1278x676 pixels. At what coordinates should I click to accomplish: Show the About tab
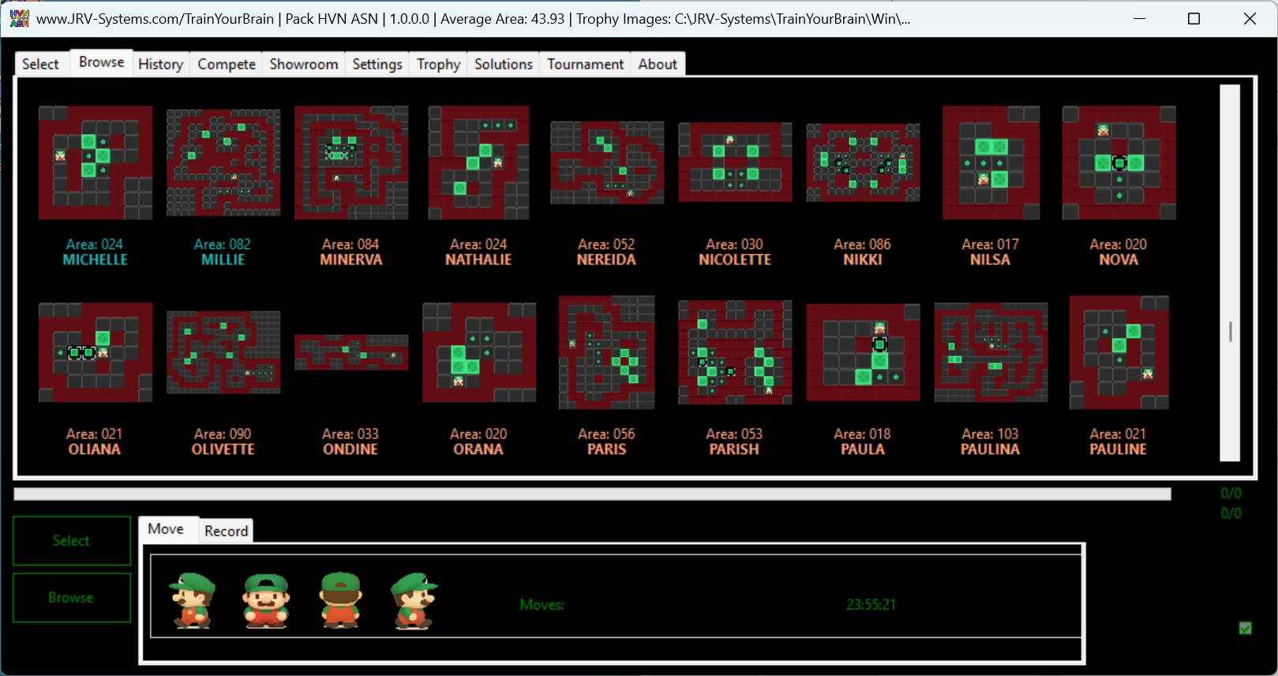coord(658,64)
